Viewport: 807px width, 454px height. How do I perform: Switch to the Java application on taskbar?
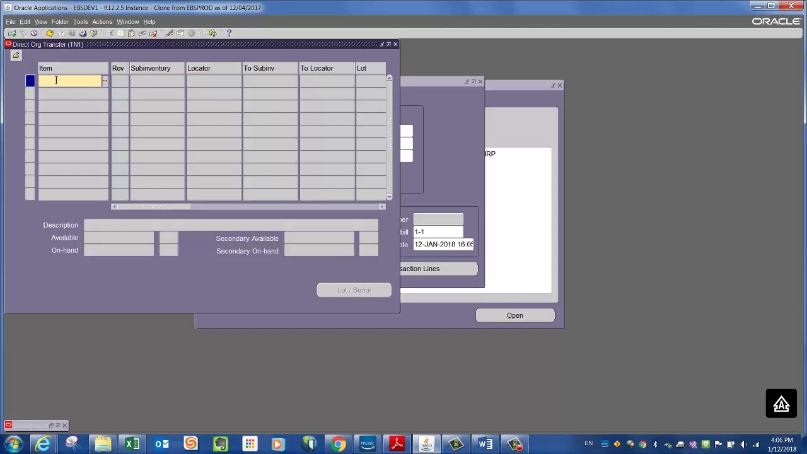[427, 445]
